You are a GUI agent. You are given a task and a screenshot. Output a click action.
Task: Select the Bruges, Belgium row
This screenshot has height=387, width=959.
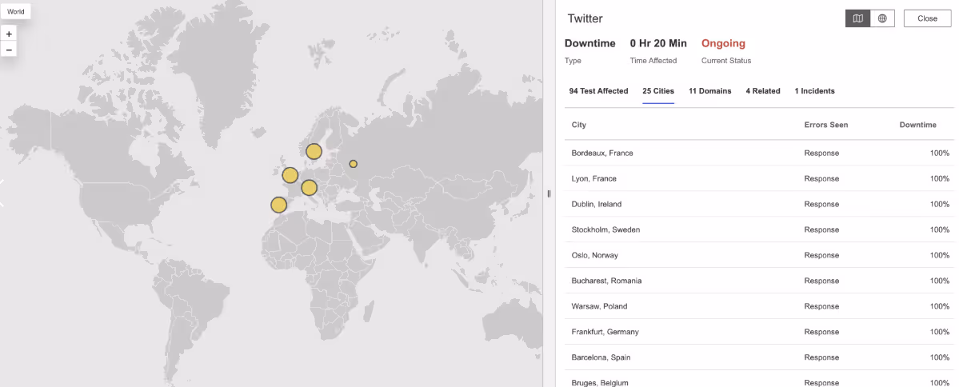point(759,379)
